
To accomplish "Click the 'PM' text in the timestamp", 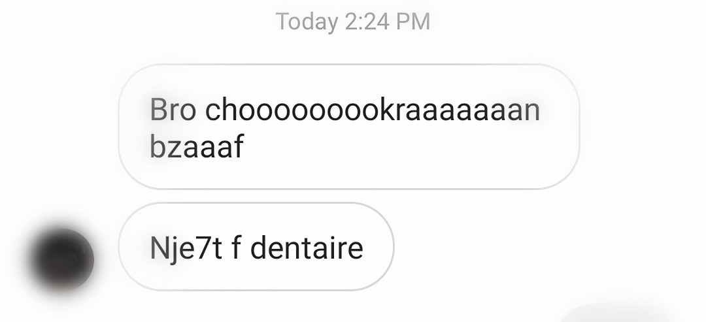I will [413, 22].
